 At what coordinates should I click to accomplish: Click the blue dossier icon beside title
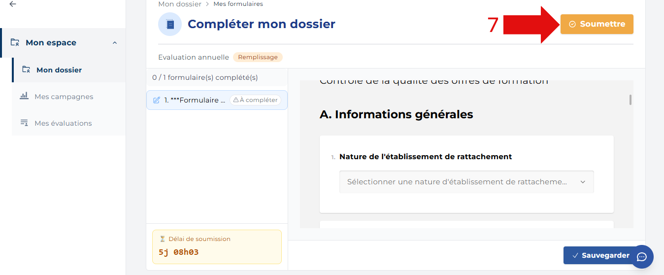pos(170,24)
